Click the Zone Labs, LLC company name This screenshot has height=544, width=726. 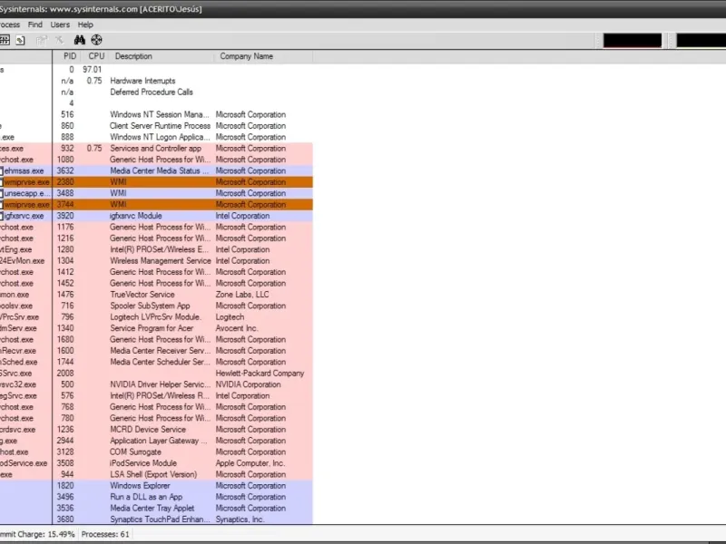[242, 294]
